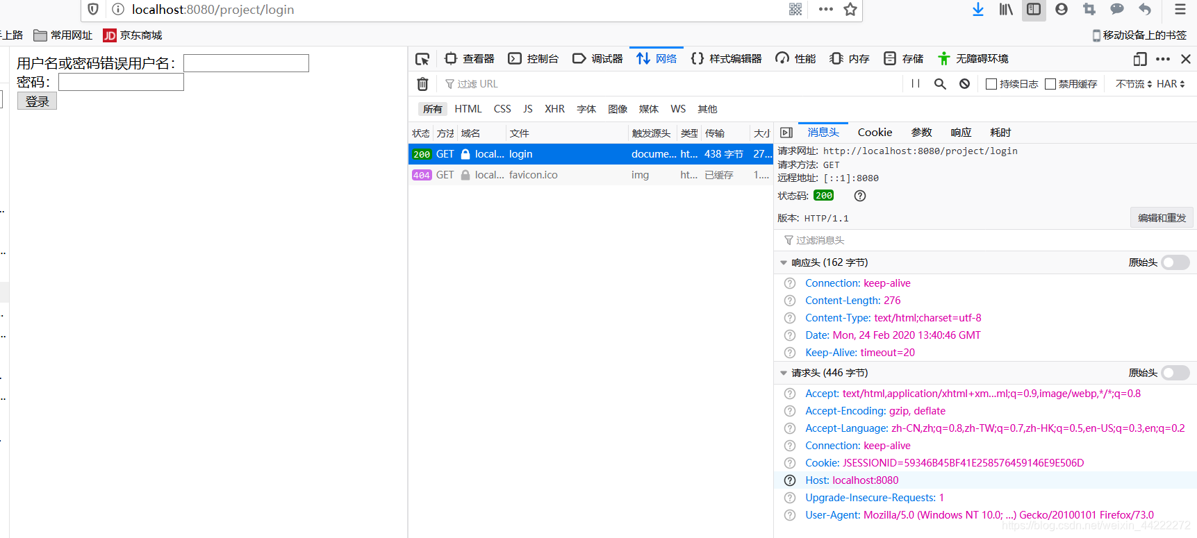Switch to the 控制台 console tab

534,59
